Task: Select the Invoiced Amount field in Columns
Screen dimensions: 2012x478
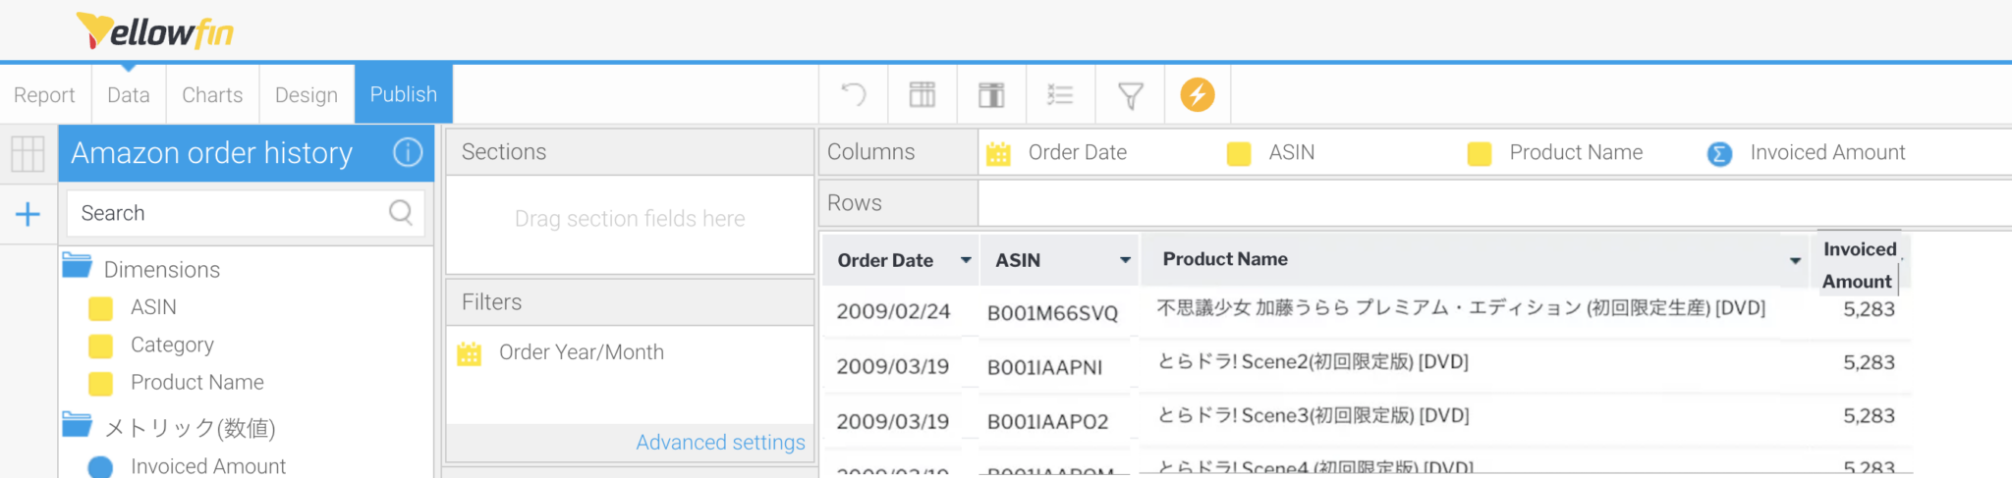Action: click(x=1827, y=152)
